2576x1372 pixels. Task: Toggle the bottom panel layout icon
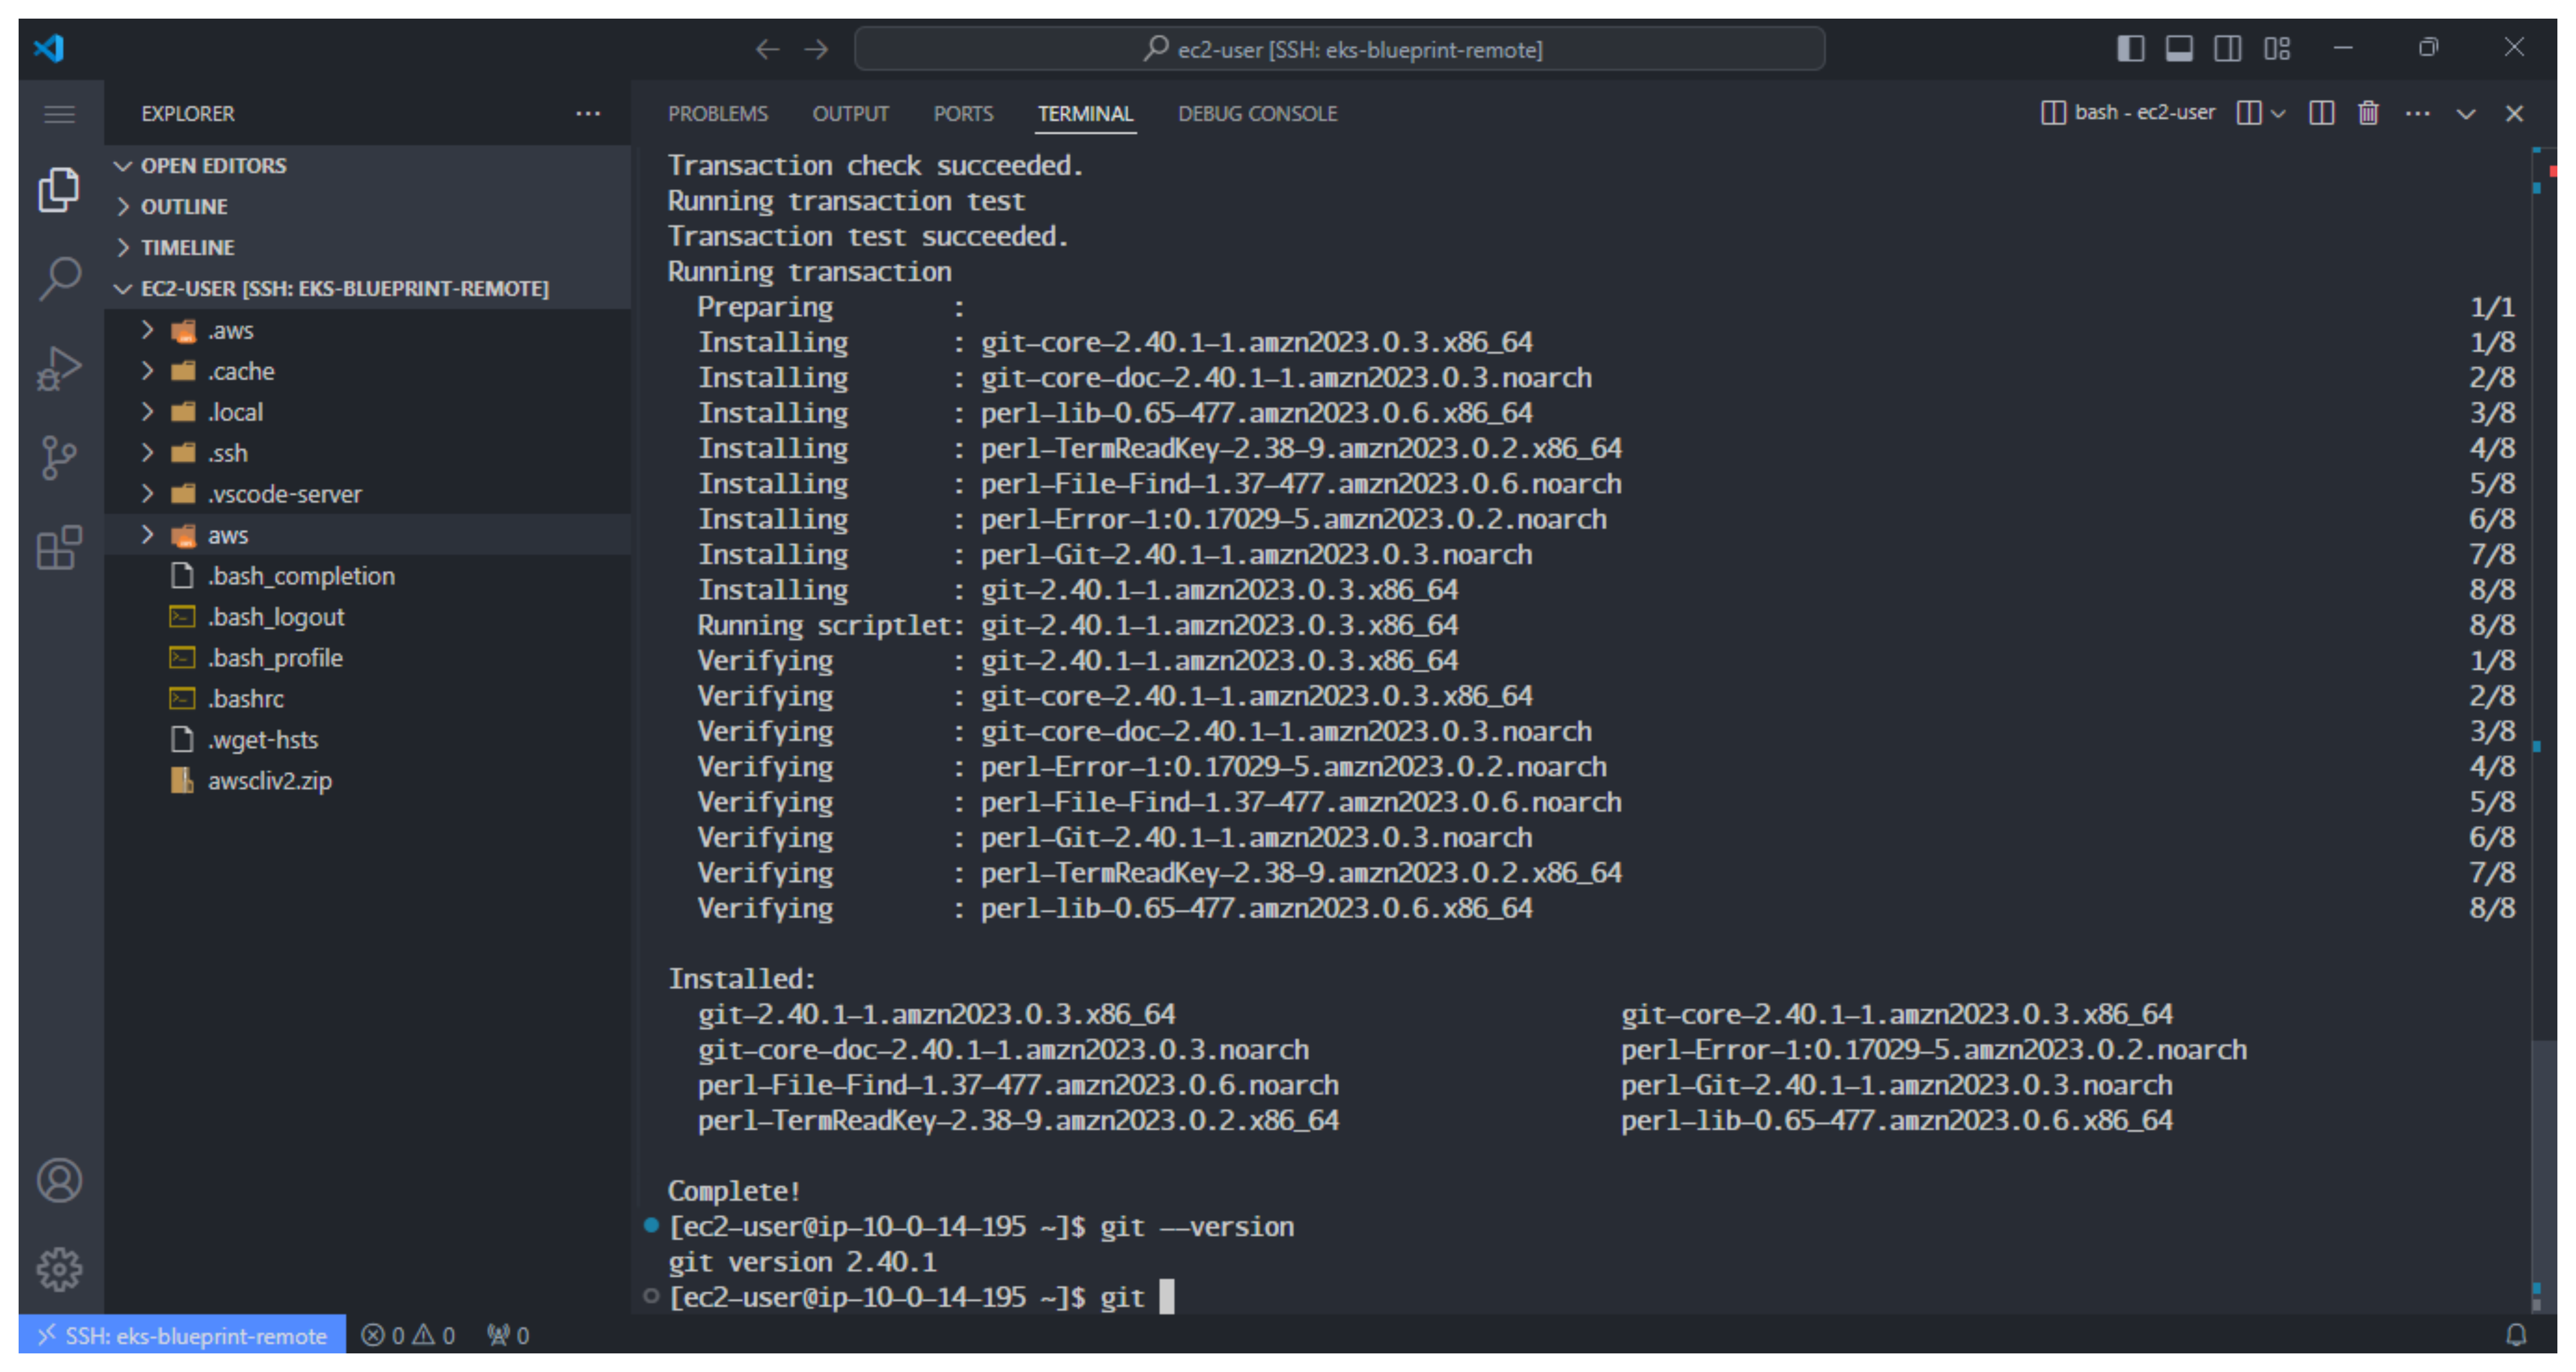2178,48
